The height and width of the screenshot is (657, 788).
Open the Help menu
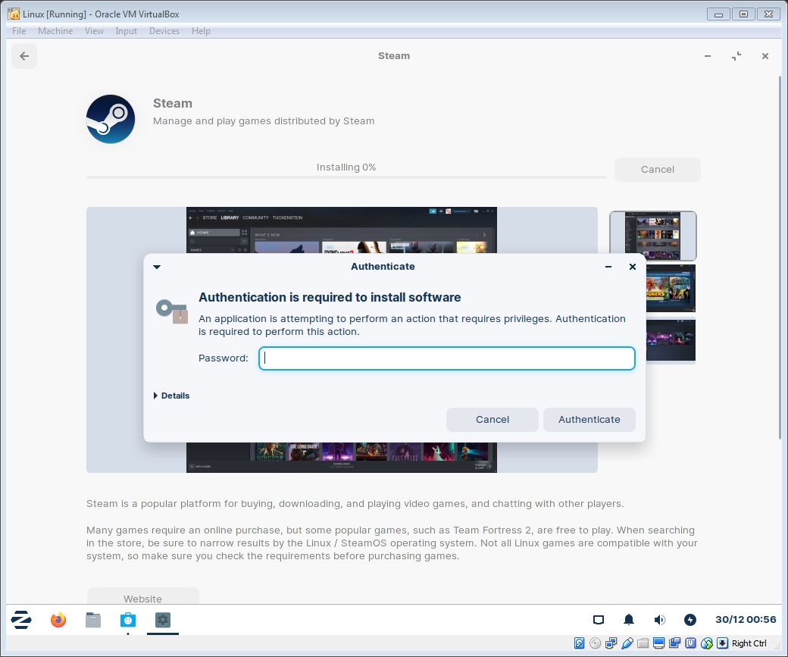click(201, 31)
